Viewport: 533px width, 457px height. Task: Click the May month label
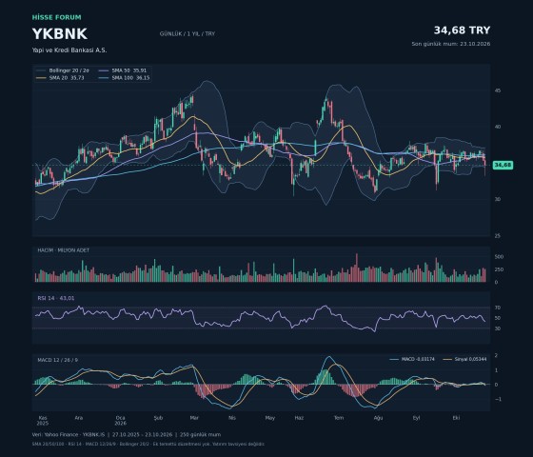(270, 418)
